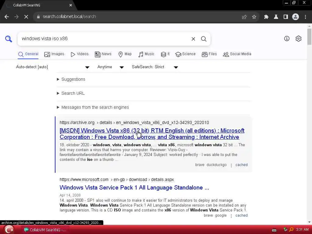Open preferences gear icon
Image resolution: width=312 pixels, height=234 pixels.
click(x=299, y=39)
